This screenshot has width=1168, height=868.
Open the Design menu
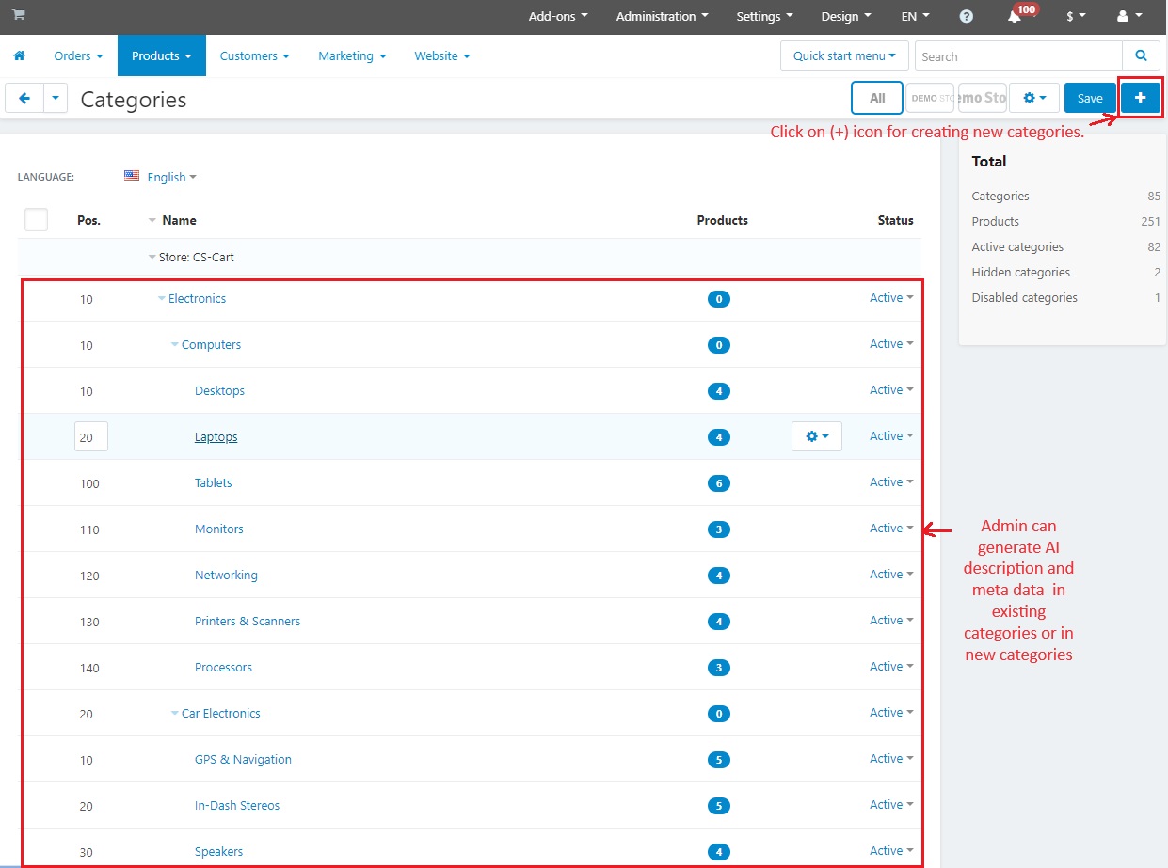pyautogui.click(x=846, y=17)
